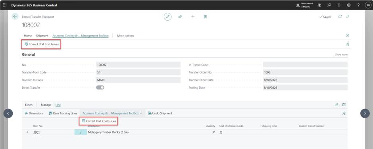Image resolution: width=373 pixels, height=149 pixels.
Task: Click the Unit of Measure Code column header
Action: (x=231, y=126)
